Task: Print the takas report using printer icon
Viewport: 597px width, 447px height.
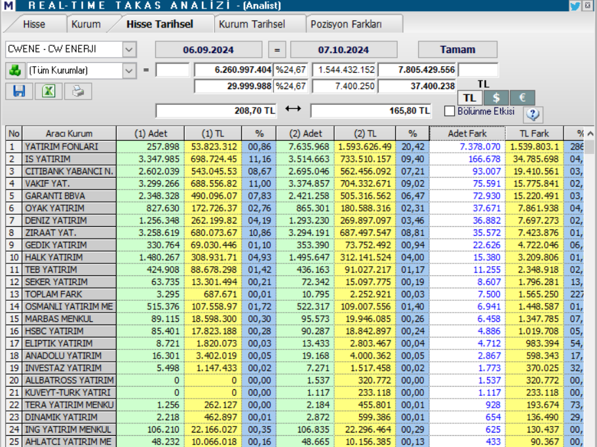Action: click(x=77, y=90)
